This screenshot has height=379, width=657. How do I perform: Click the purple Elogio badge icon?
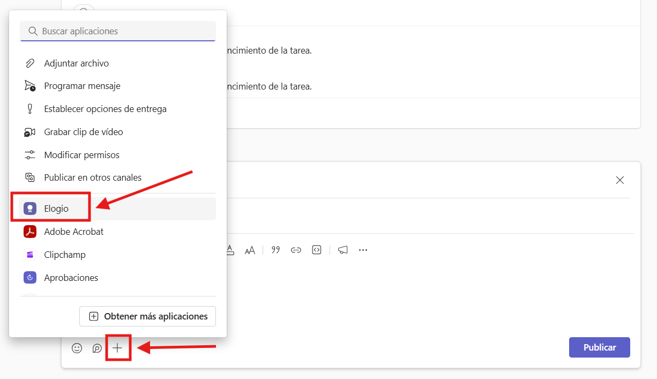(30, 209)
